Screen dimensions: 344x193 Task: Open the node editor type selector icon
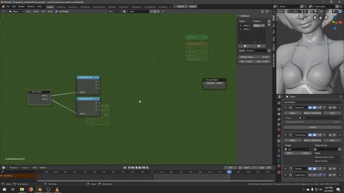[x=4, y=11]
